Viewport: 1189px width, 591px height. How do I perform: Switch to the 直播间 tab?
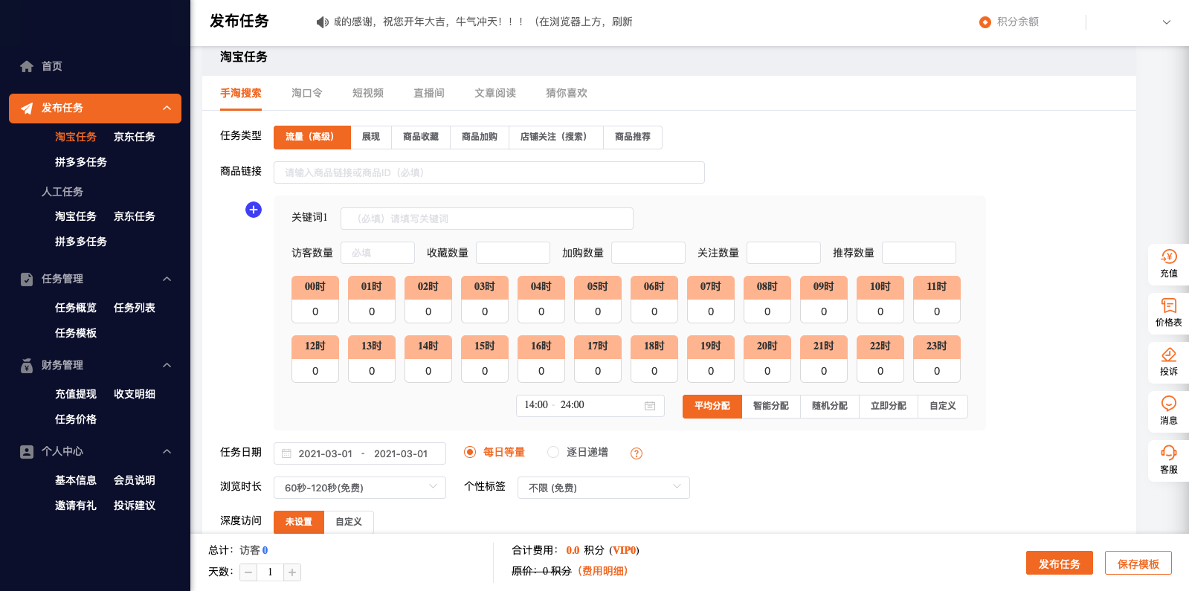pos(428,93)
